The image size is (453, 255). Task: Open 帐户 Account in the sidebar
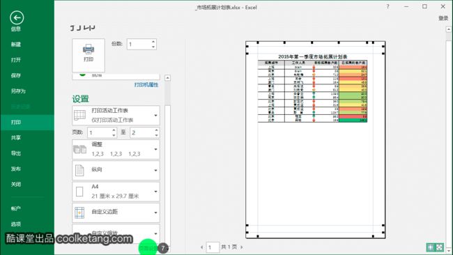(x=16, y=208)
